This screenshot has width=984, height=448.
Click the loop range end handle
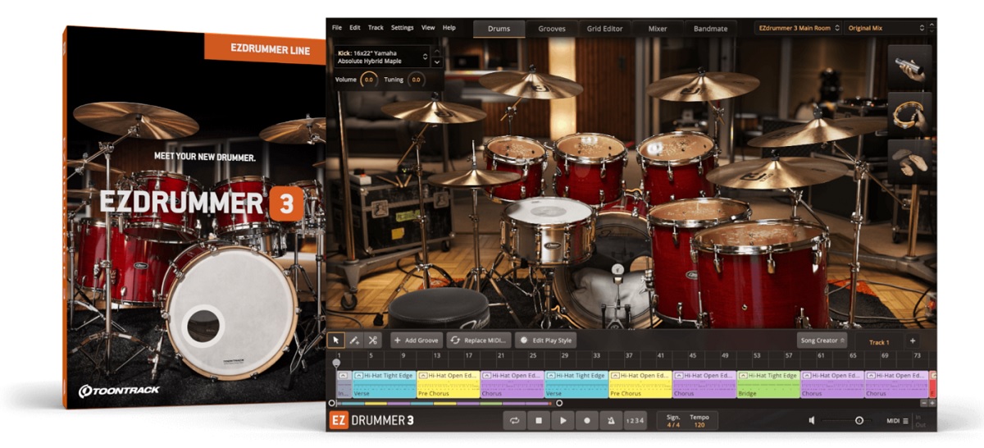tap(559, 403)
